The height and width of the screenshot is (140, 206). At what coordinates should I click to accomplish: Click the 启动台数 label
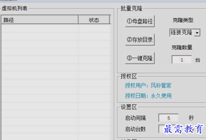point(135,129)
